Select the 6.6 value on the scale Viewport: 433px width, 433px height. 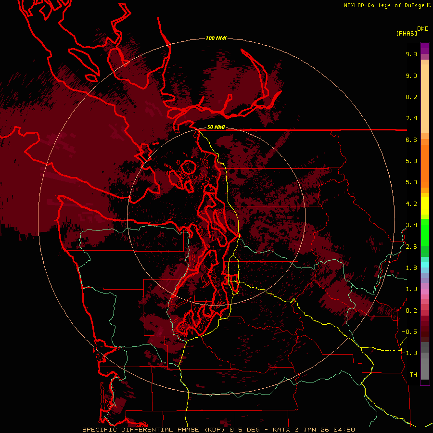coord(411,140)
